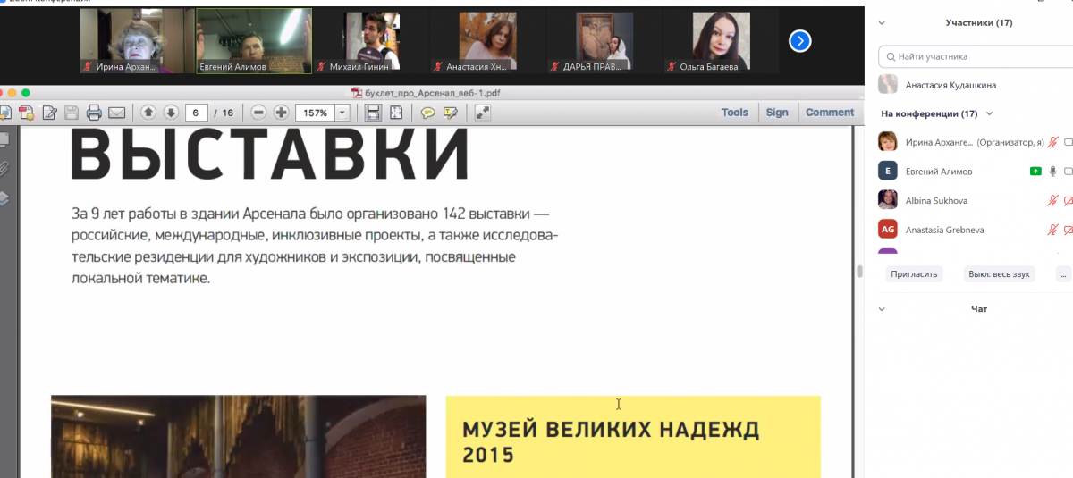Click the PDF vertical scrollbar thumb
The image size is (1073, 478).
coord(860,271)
